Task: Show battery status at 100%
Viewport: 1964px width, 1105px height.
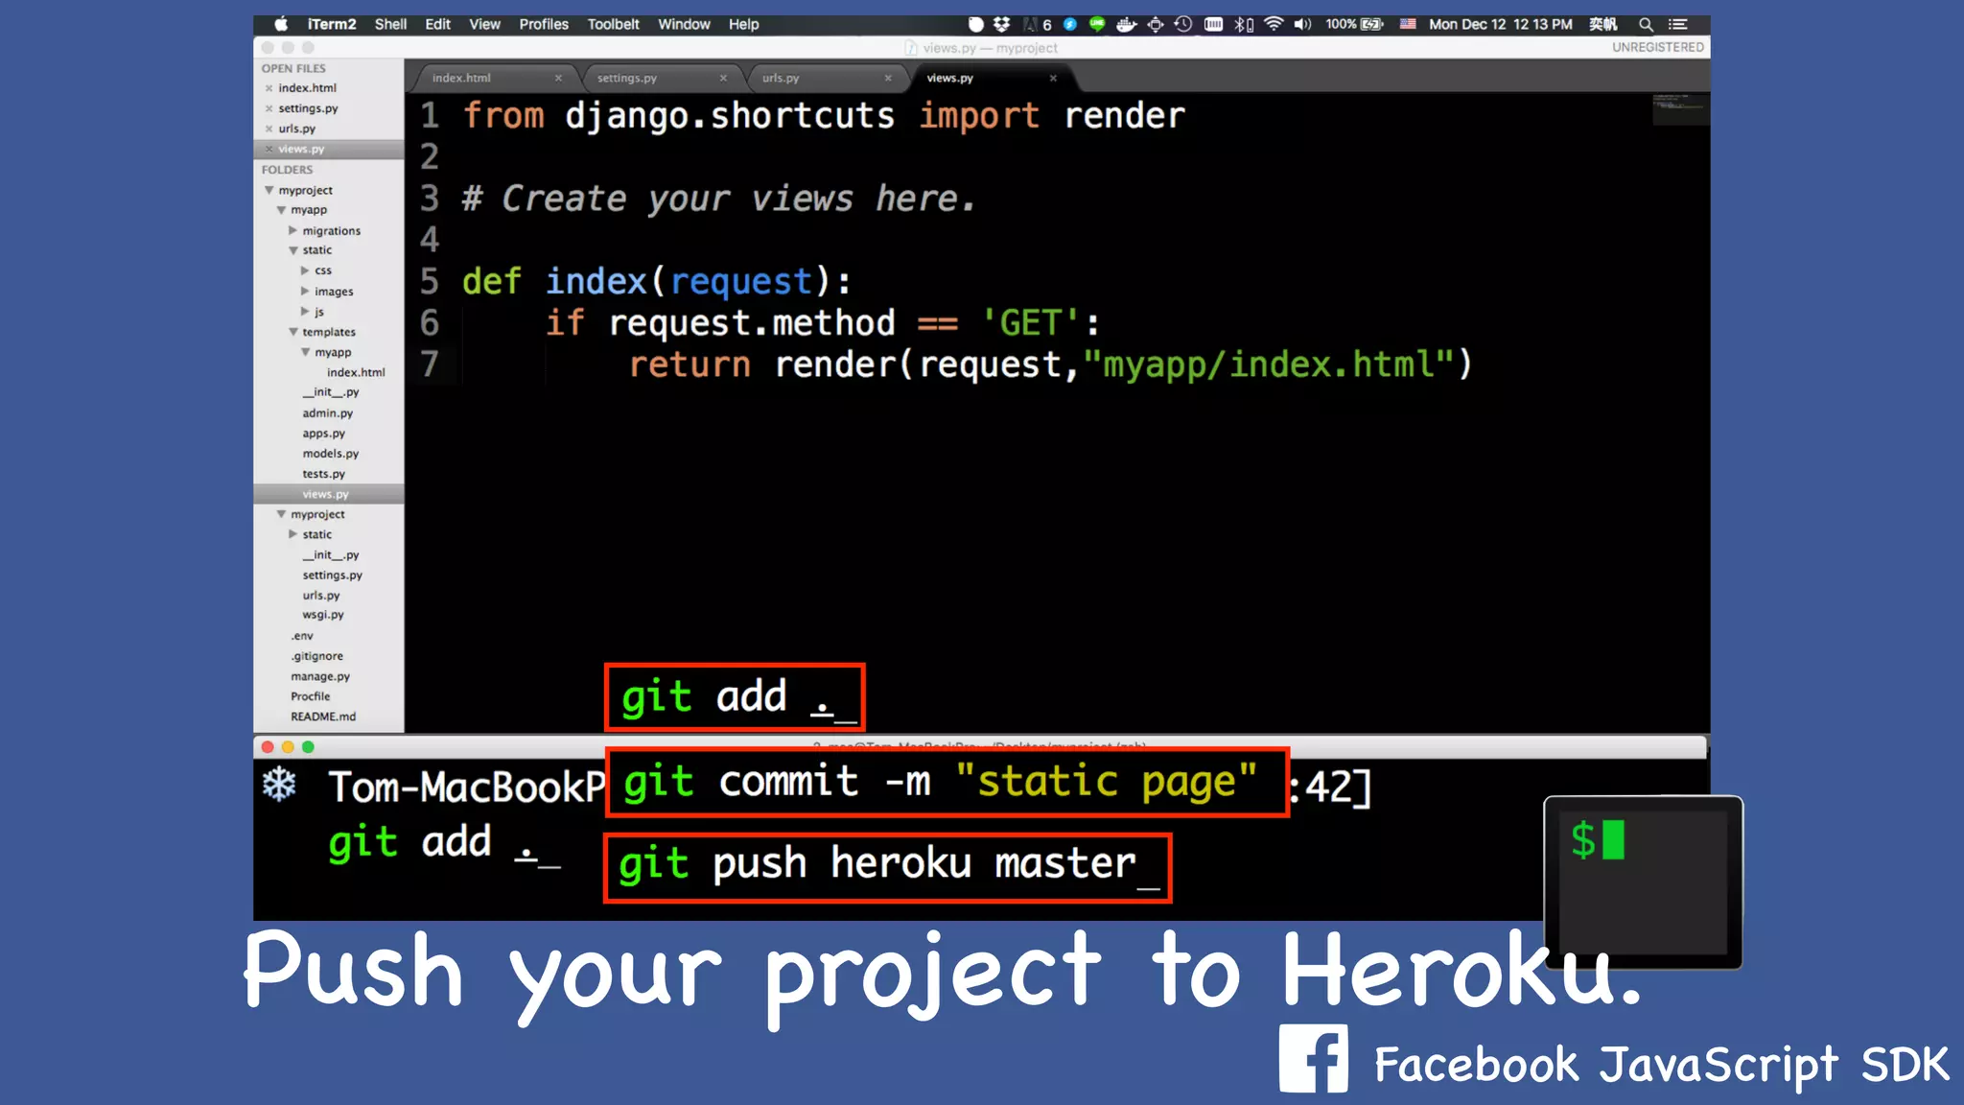Action: click(x=1354, y=24)
